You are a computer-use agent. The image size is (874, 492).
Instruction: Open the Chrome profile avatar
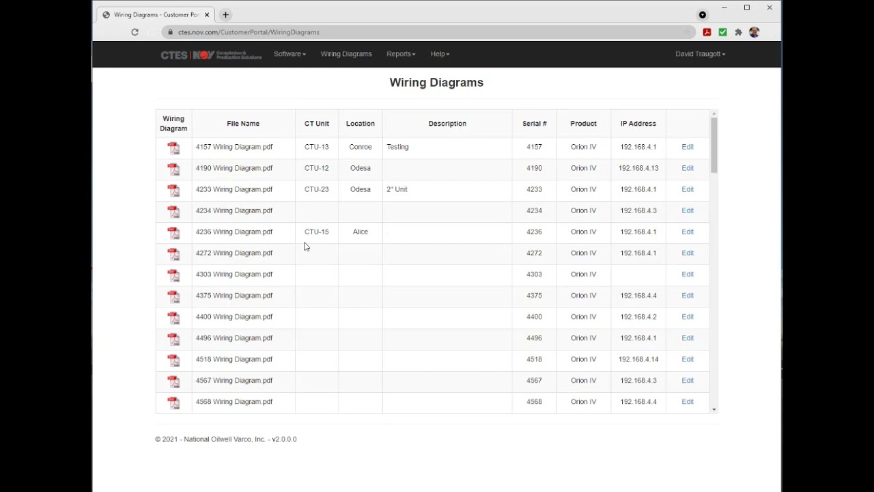pos(754,32)
